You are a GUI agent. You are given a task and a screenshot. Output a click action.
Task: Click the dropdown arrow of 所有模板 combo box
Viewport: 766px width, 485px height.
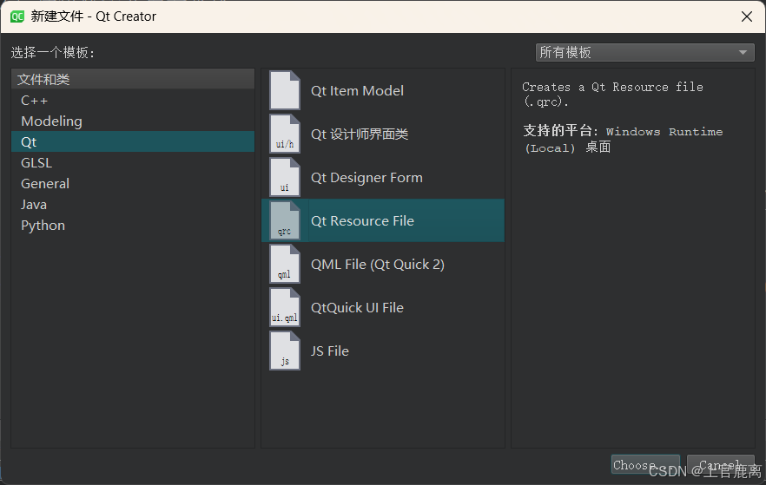point(743,52)
